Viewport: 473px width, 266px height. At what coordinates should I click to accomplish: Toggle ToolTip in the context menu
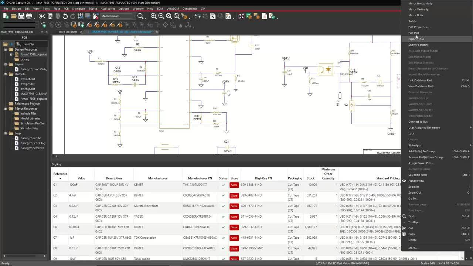pos(412,222)
